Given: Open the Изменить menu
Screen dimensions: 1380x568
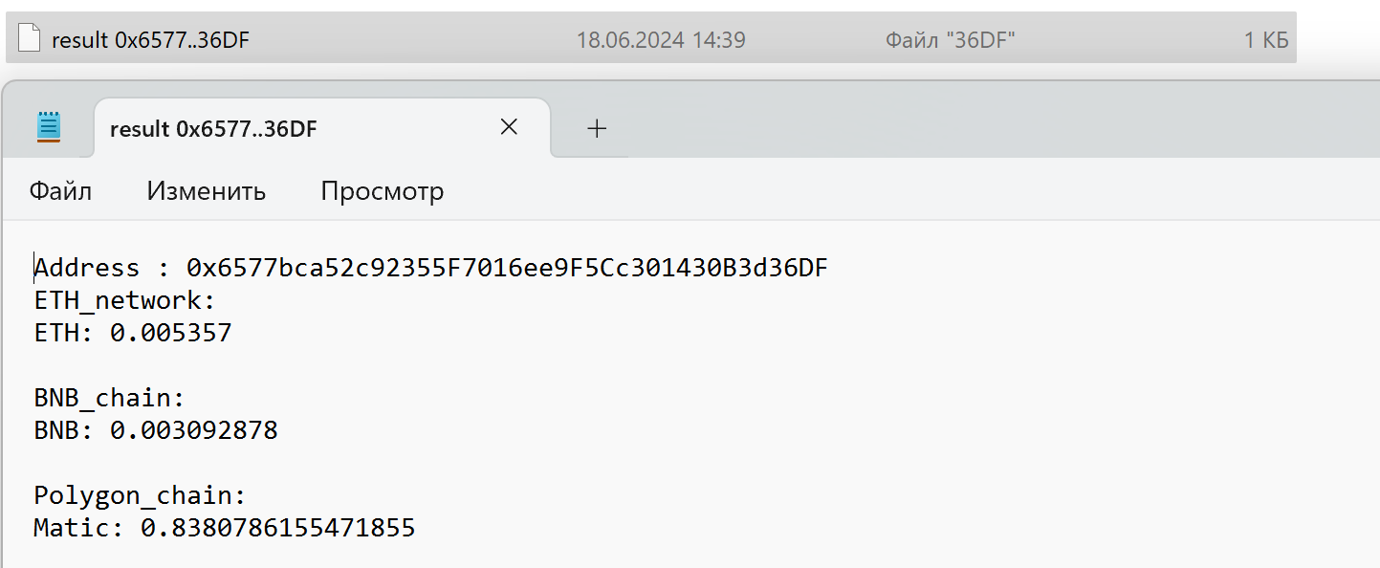Looking at the screenshot, I should point(207,191).
